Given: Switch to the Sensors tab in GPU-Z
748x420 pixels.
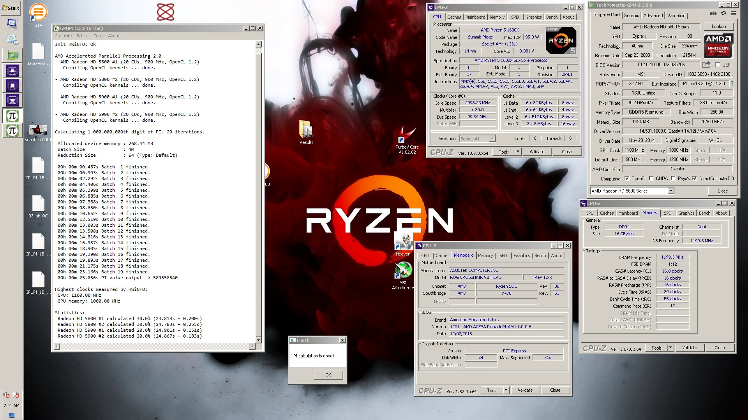Looking at the screenshot, I should (x=632, y=16).
